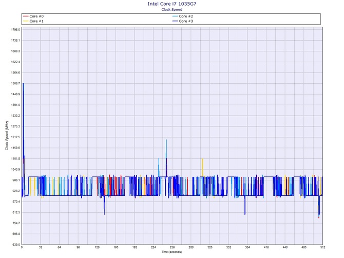Click the red-tipped dip near 506 seconds
Screen dimensions: 344x258
[319, 207]
